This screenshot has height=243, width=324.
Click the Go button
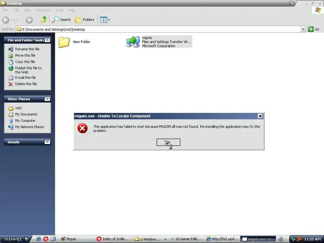314,29
